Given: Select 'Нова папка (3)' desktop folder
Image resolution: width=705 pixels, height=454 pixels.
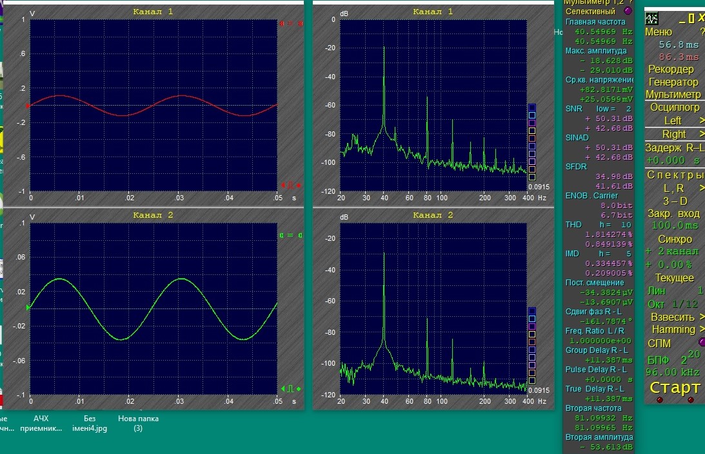Looking at the screenshot, I should click(x=138, y=424).
